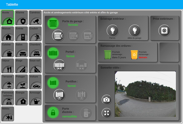Click the green garage door status icon
Screen dimensions: 183x124
[x=53, y=23]
